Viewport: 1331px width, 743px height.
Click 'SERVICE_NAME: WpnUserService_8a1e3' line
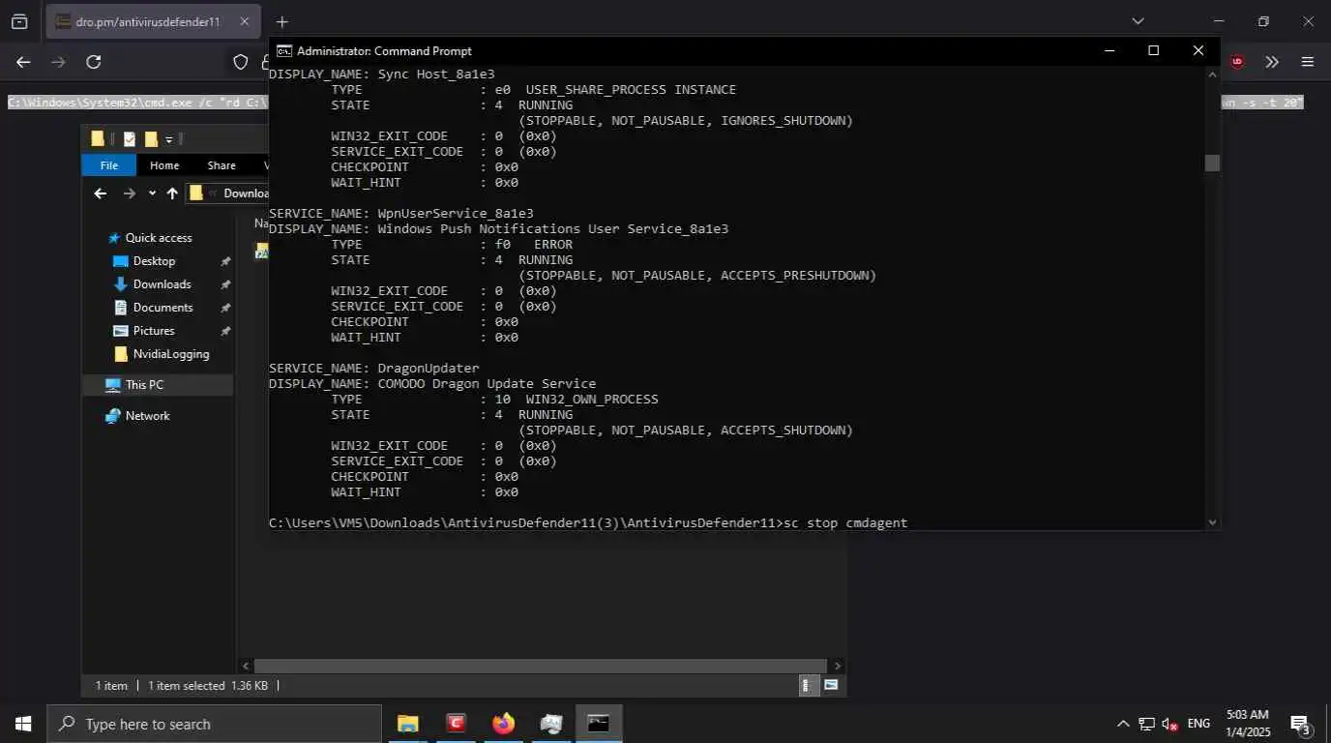(x=400, y=213)
